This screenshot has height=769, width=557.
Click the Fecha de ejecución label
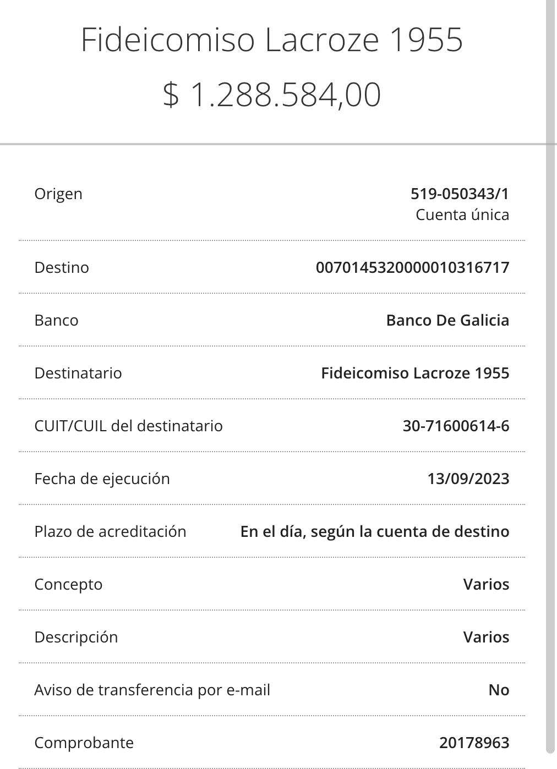tap(102, 479)
